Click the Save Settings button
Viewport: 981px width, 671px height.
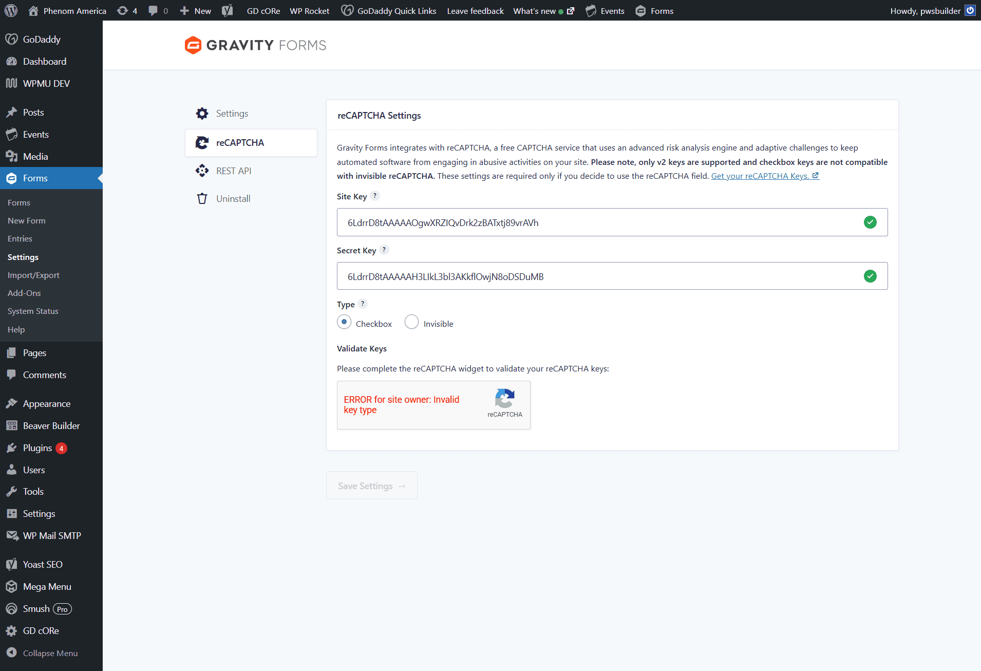click(372, 486)
